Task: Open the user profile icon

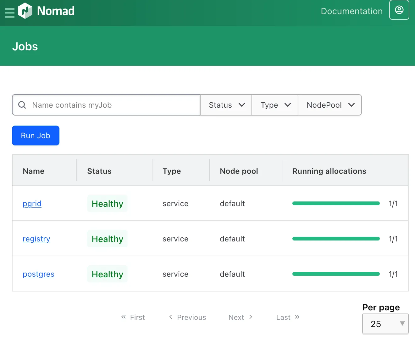Action: 399,10
